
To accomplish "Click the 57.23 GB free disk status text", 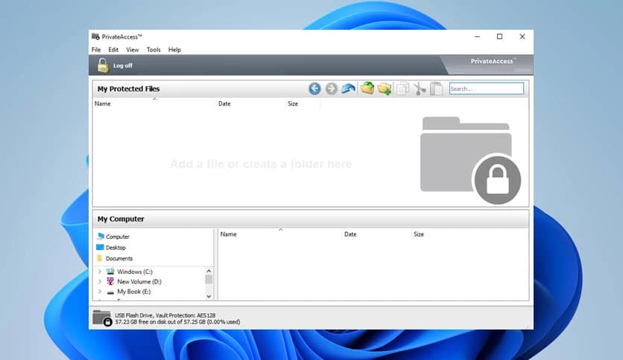I will click(x=177, y=322).
